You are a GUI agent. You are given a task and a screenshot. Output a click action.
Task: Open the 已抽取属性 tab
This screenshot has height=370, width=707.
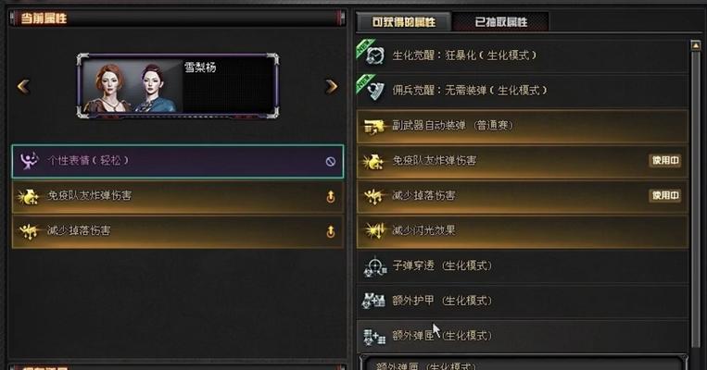(501, 21)
